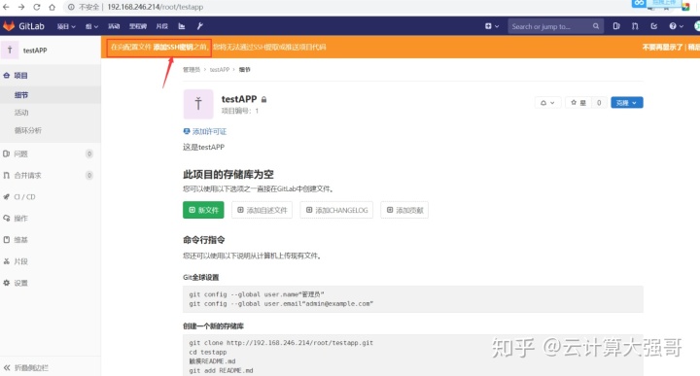
Task: Click the star count 0
Action: [599, 103]
